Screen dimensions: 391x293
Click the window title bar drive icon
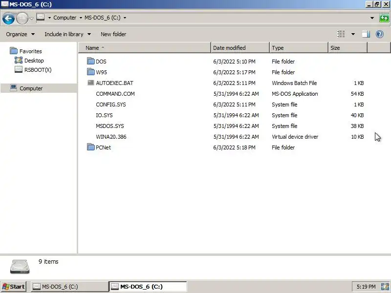4,4
